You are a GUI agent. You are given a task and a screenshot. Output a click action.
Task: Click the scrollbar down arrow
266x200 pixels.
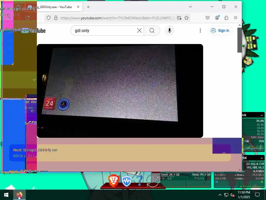[240, 170]
